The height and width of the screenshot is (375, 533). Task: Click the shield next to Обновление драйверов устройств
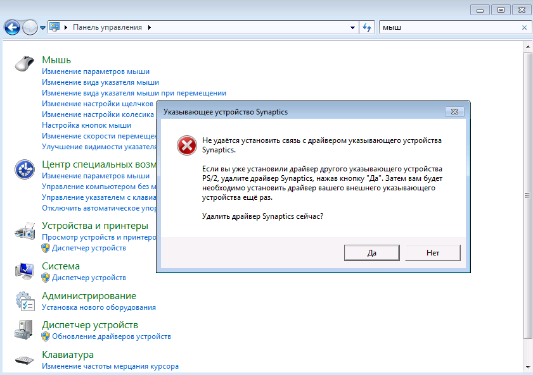coord(46,336)
